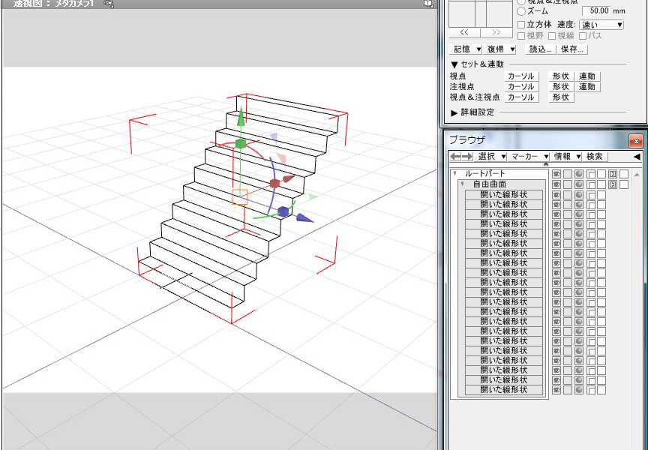Toggle eye visibility for 自由曲面
The height and width of the screenshot is (450, 648).
click(556, 184)
